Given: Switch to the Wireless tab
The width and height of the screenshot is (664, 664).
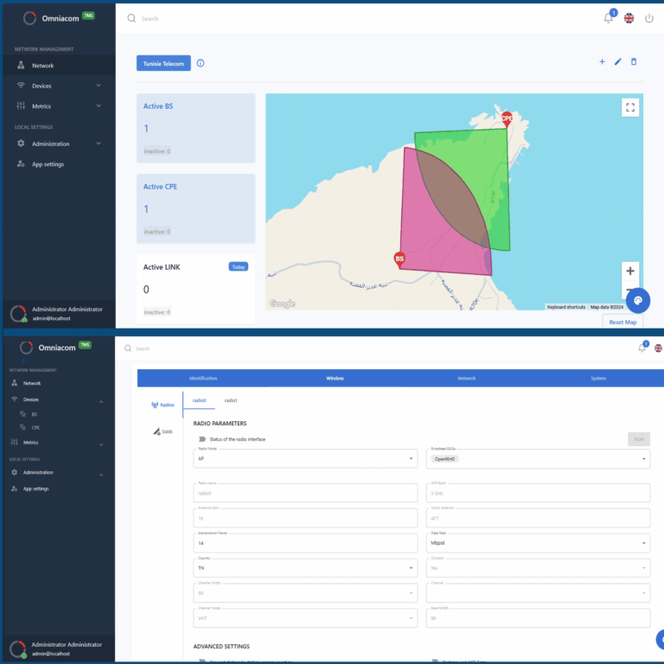Looking at the screenshot, I should click(335, 378).
